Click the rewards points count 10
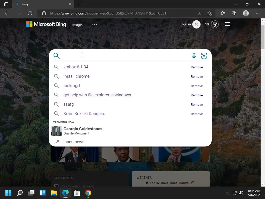This screenshot has width=265, height=199. pos(207,24)
